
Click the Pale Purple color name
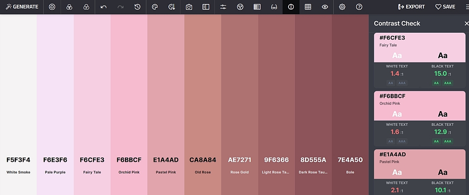click(x=55, y=172)
